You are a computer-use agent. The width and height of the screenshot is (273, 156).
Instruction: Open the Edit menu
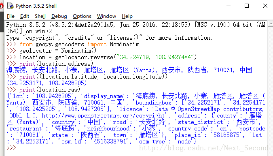click(25, 16)
